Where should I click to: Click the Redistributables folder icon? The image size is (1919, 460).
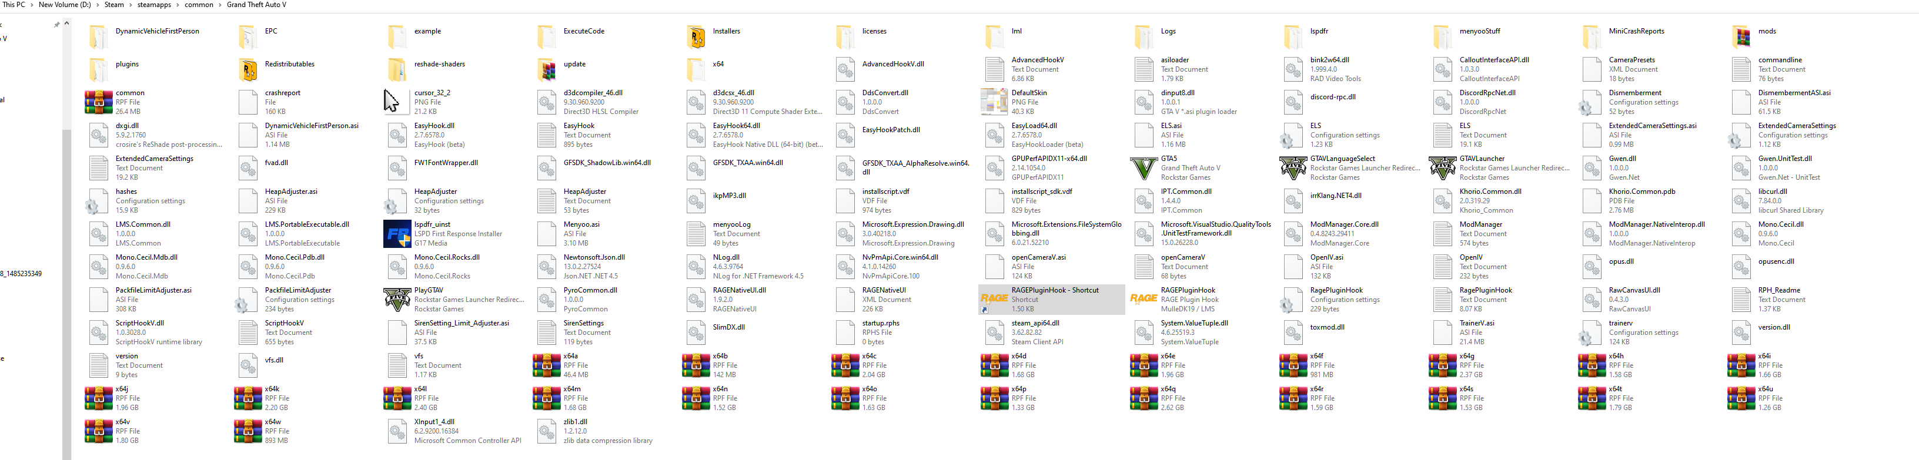click(x=249, y=69)
